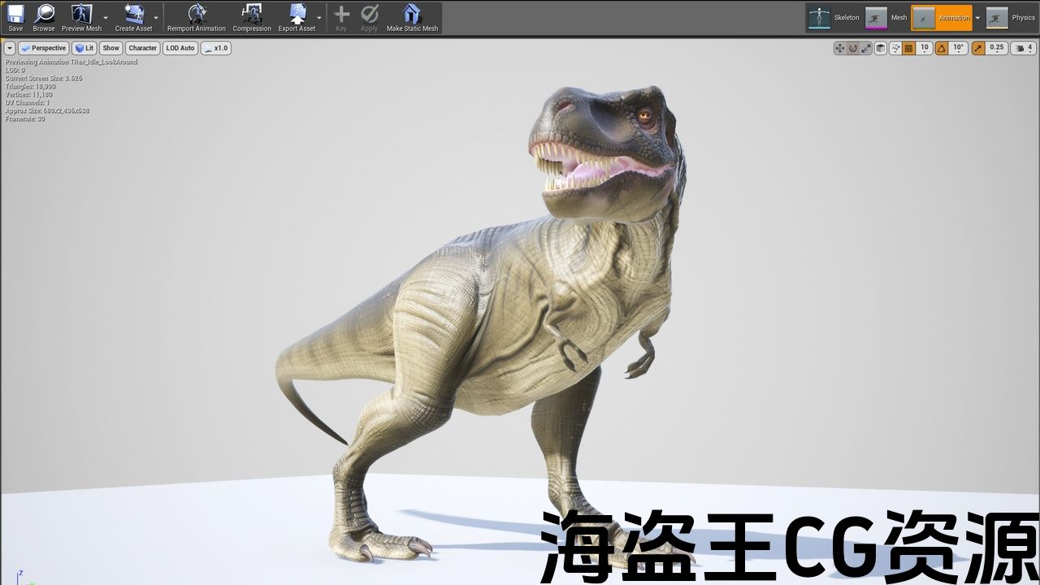Select the rotate gizmo tool

coord(853,48)
